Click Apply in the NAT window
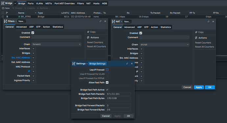 pyautogui.click(x=199, y=87)
